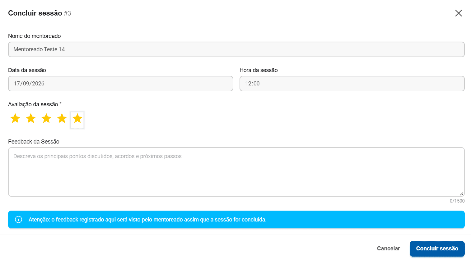The height and width of the screenshot is (260, 471).
Task: Set session rating to one star
Action: [x=15, y=118]
